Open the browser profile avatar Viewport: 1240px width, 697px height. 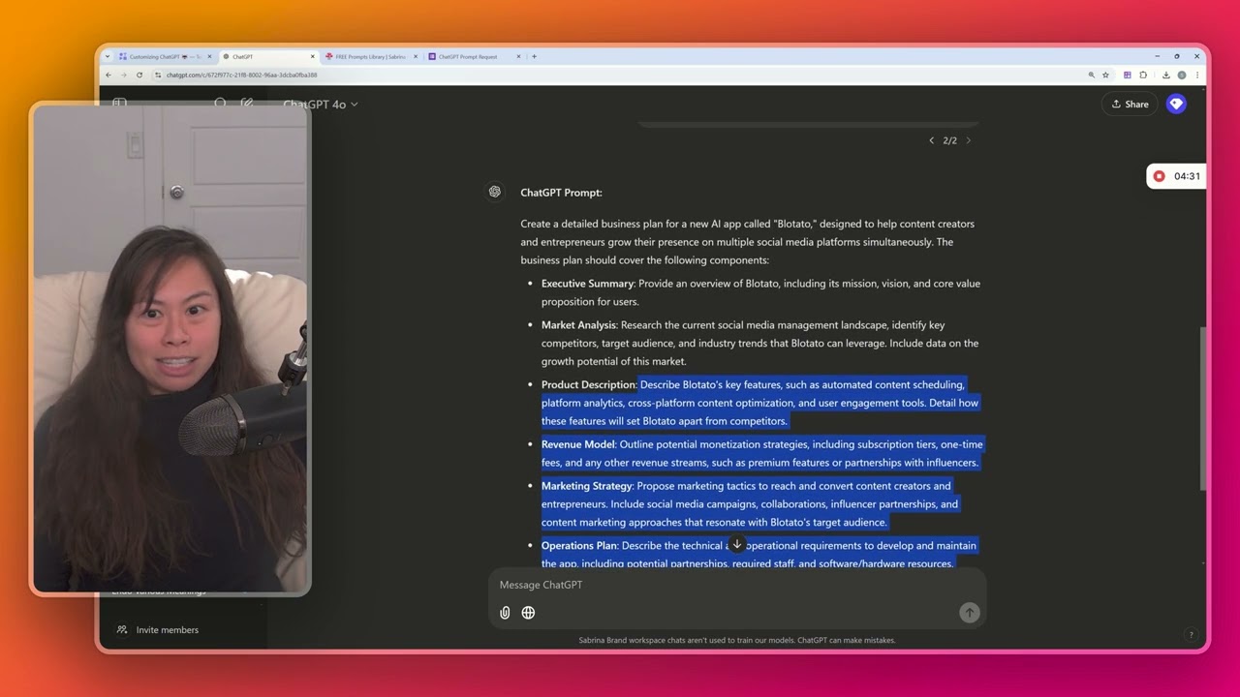pyautogui.click(x=1181, y=75)
